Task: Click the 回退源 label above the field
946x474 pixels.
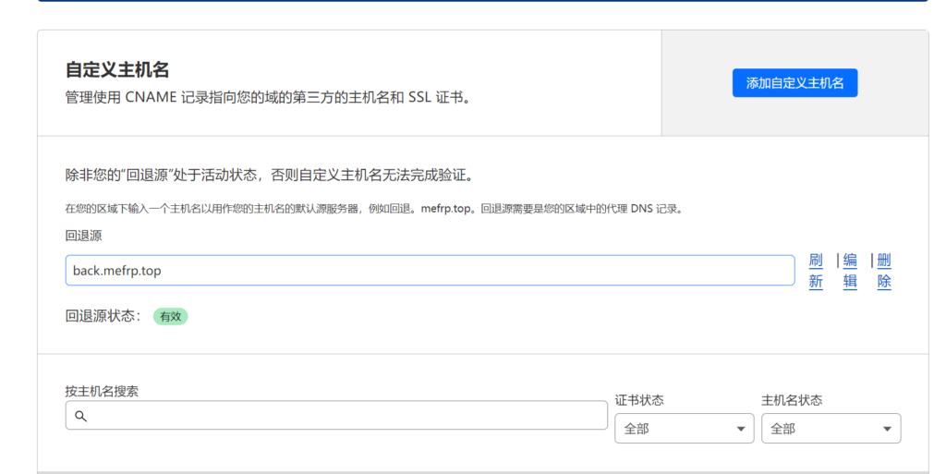Action: tap(83, 236)
